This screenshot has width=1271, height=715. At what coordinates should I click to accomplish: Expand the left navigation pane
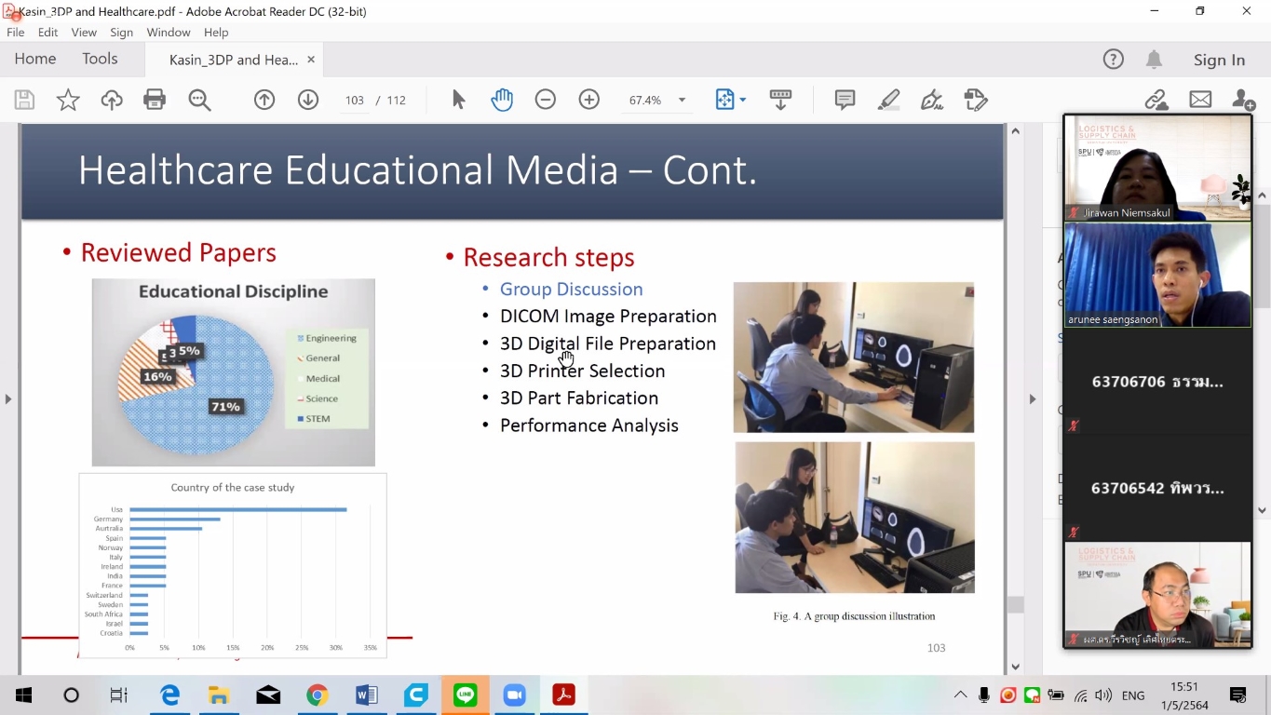(8, 399)
